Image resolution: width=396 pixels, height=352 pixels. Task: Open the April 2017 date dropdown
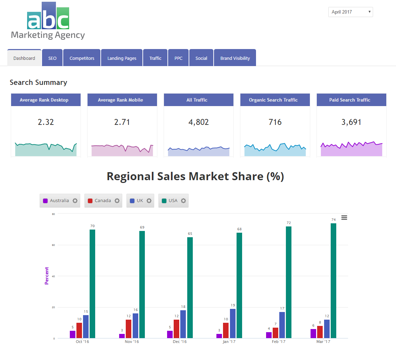[350, 12]
